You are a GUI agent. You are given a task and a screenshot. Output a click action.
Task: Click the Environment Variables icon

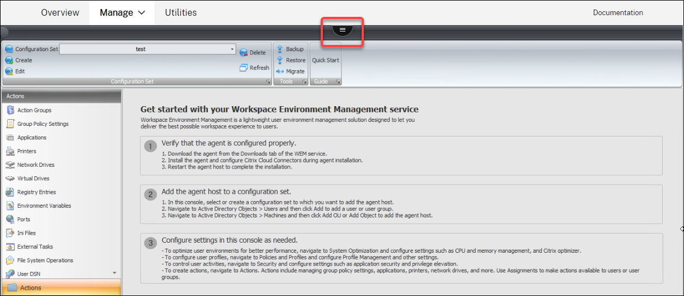(10, 206)
